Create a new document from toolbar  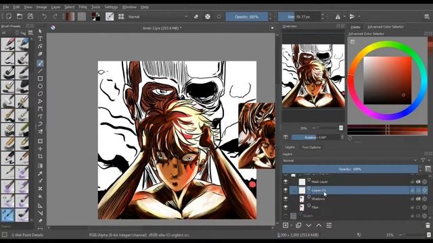click(9, 16)
